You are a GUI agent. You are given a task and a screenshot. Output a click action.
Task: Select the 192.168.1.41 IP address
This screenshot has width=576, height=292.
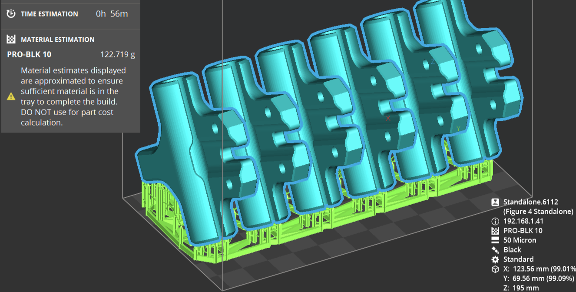[523, 221]
